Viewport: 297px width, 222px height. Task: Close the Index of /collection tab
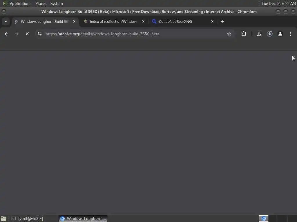tap(143, 21)
